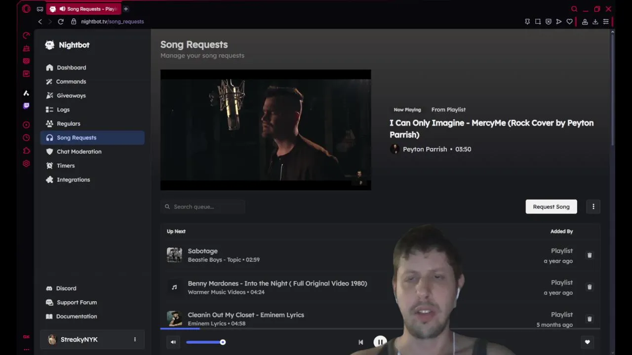This screenshot has width=632, height=355.
Task: Open Chat Moderation settings
Action: point(92,151)
